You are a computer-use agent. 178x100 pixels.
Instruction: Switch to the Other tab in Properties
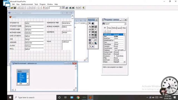tap(124, 28)
